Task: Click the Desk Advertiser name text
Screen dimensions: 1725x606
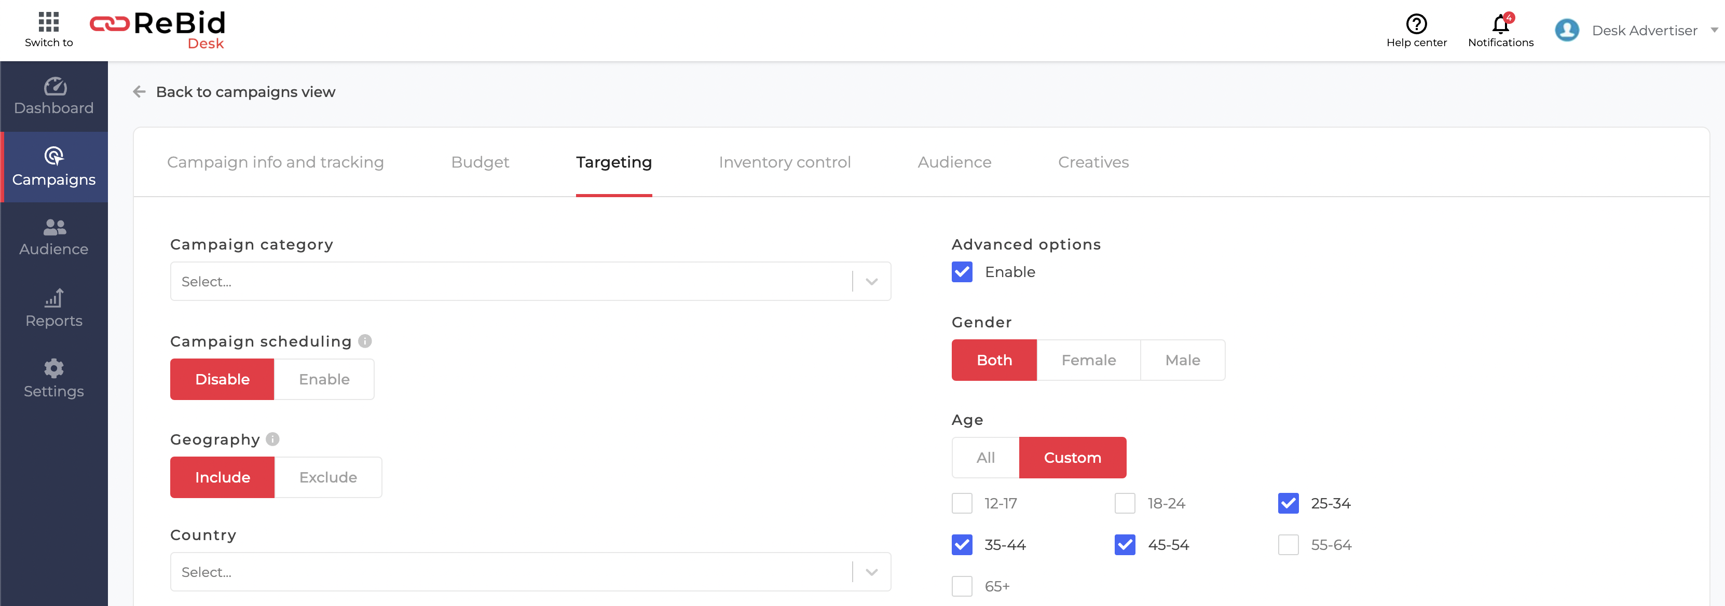Action: coord(1644,31)
